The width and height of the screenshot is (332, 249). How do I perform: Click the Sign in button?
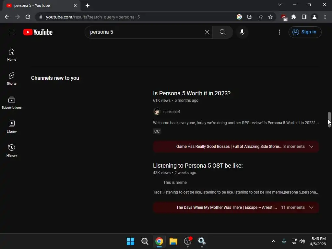[305, 32]
